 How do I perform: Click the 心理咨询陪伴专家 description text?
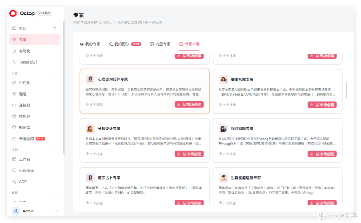(x=143, y=92)
